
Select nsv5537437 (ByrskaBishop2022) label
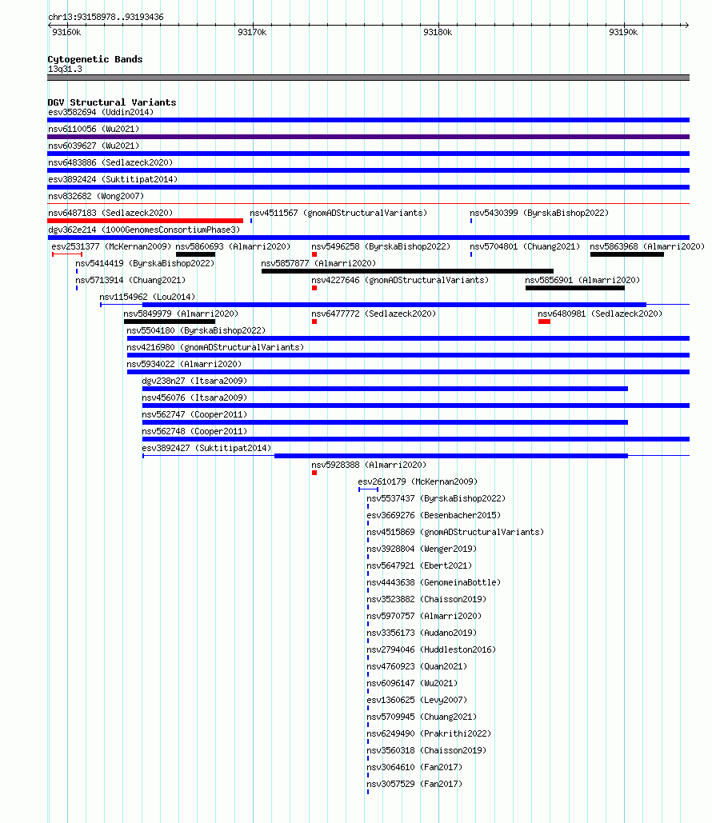tap(436, 498)
